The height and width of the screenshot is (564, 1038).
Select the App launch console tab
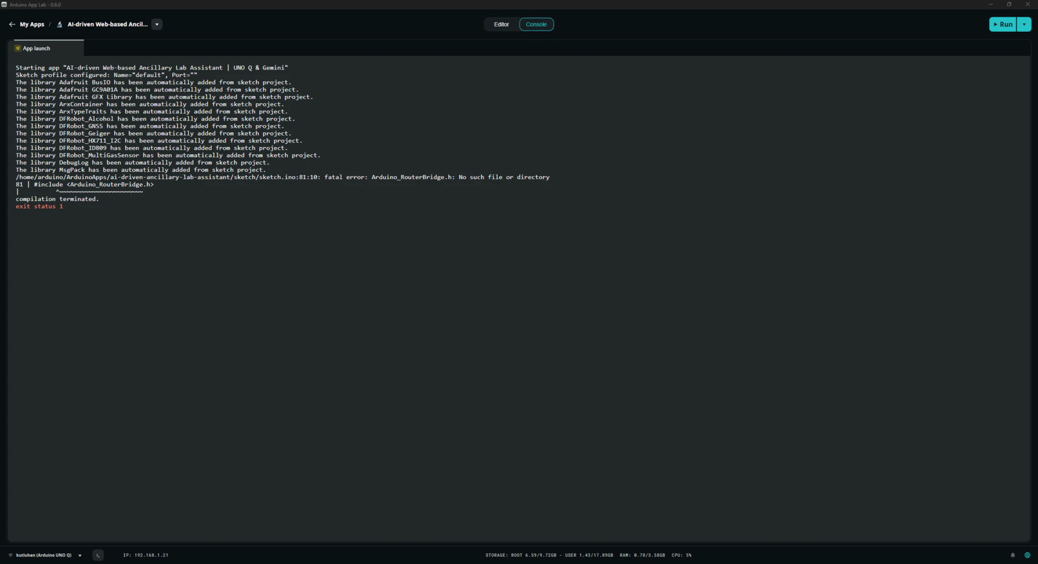[49, 48]
